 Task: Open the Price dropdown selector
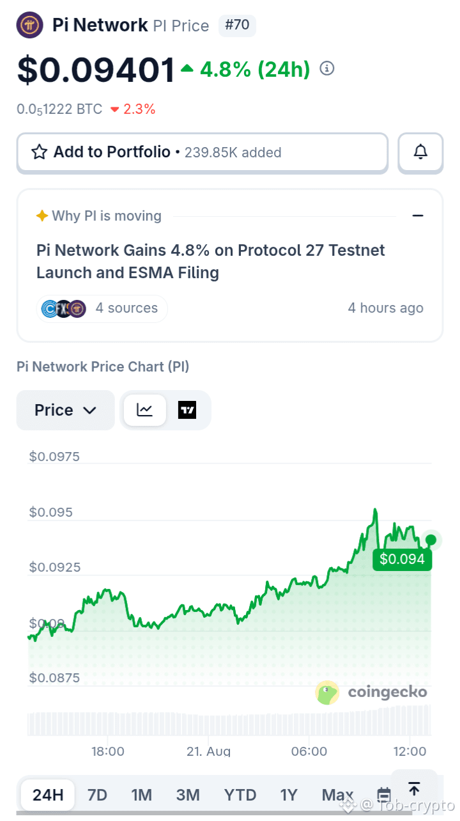pos(65,410)
